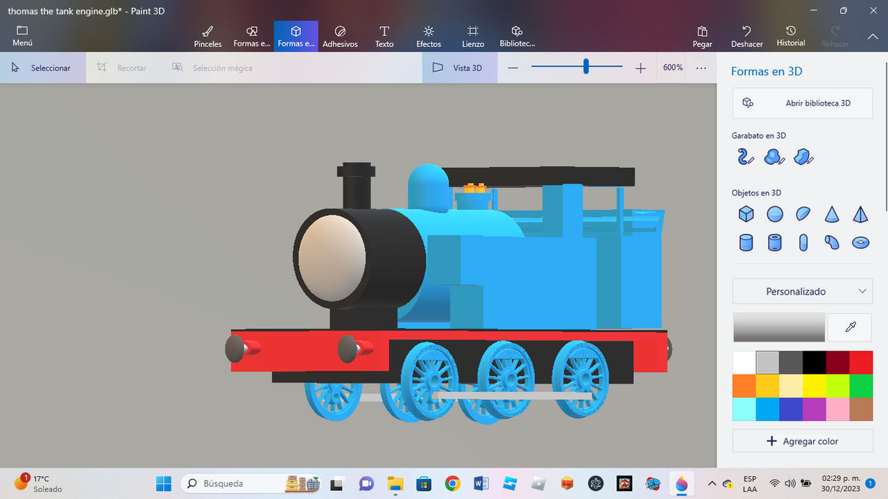Select the 3D pyramid object
Screen dimensions: 888x499
pyautogui.click(x=860, y=213)
